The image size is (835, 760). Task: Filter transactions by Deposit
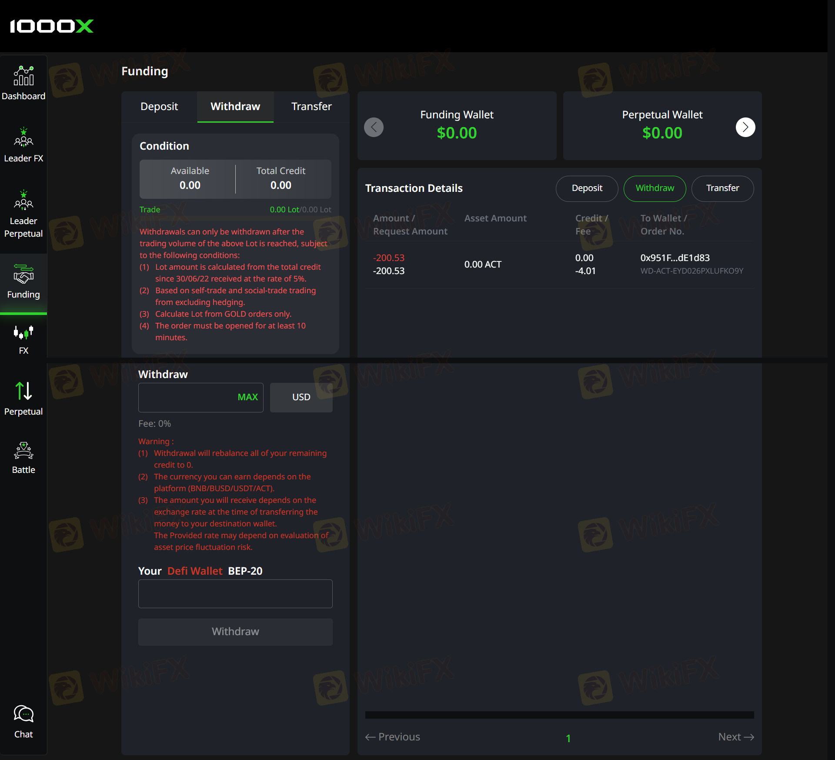click(587, 188)
